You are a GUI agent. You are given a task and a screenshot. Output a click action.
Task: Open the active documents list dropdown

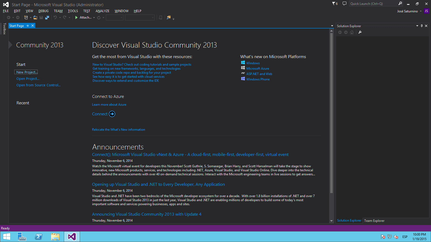(x=332, y=26)
